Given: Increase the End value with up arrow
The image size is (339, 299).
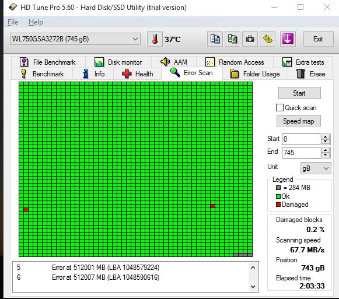Looking at the screenshot, I should point(325,150).
